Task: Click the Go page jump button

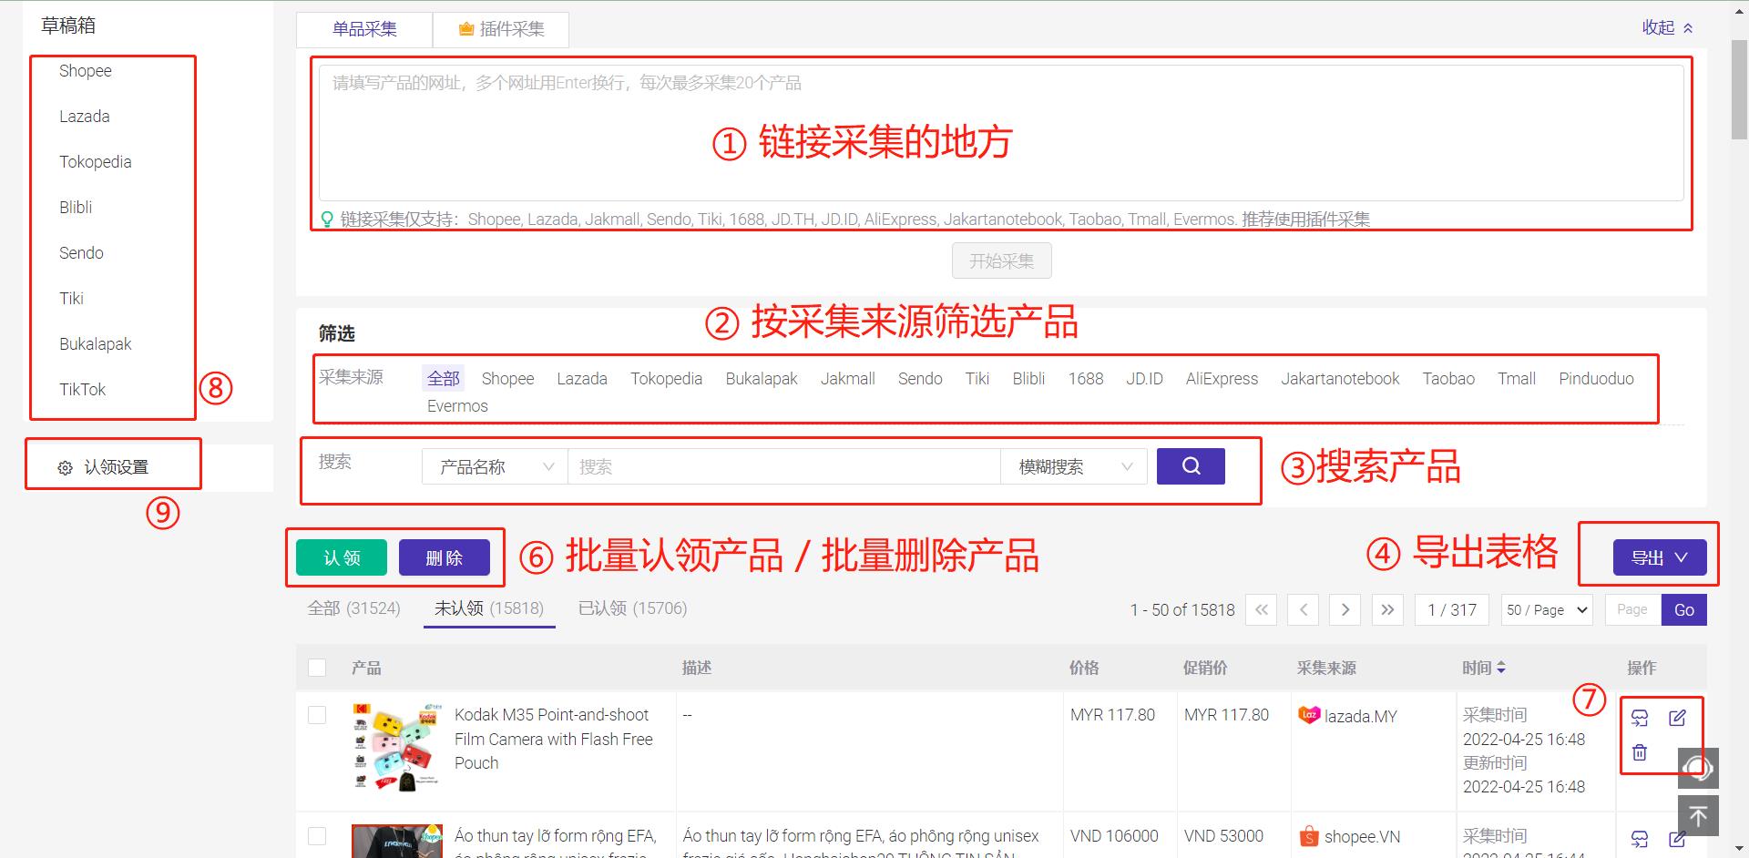Action: pyautogui.click(x=1684, y=609)
